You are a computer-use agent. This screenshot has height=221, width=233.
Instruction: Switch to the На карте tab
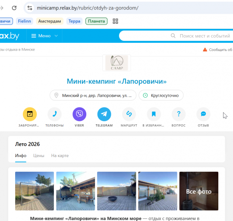tap(60, 156)
